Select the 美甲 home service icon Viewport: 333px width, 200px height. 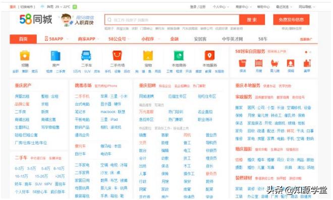point(307,63)
